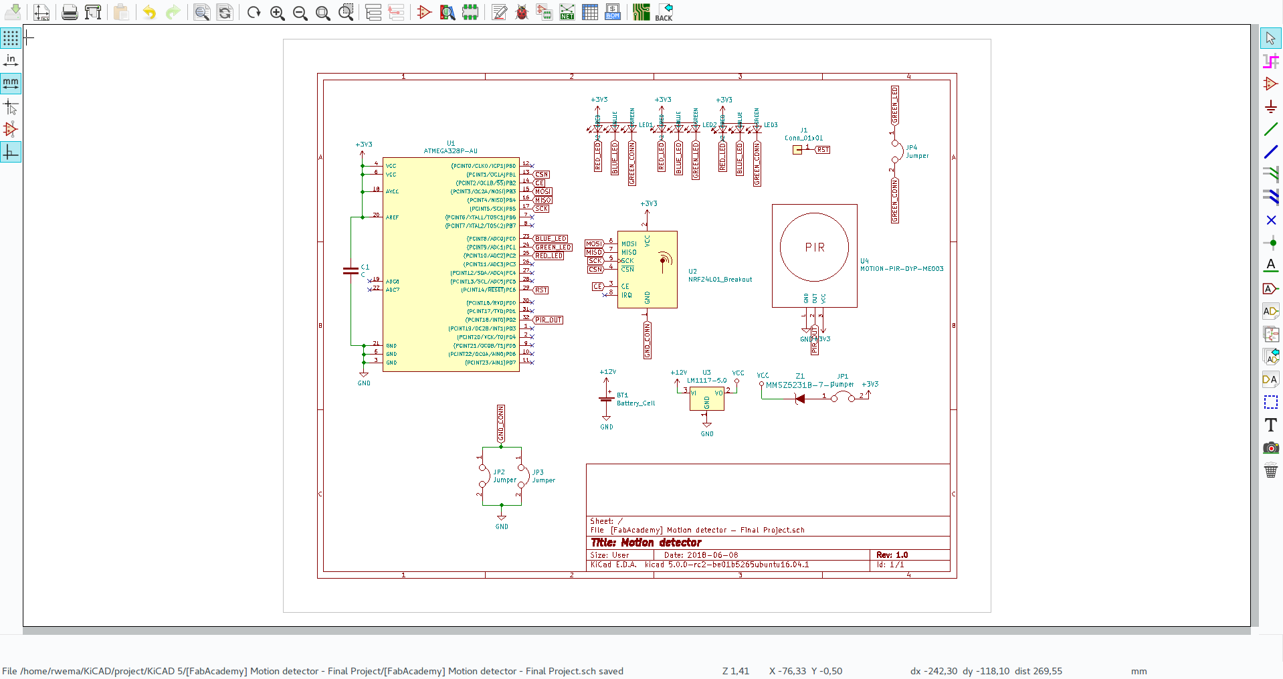
Task: Activate the no-connect flag tool
Action: coord(1270,219)
